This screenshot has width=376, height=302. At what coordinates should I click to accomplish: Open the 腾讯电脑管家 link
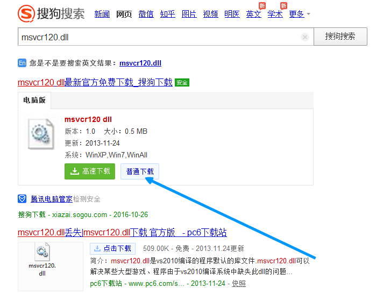coord(52,199)
